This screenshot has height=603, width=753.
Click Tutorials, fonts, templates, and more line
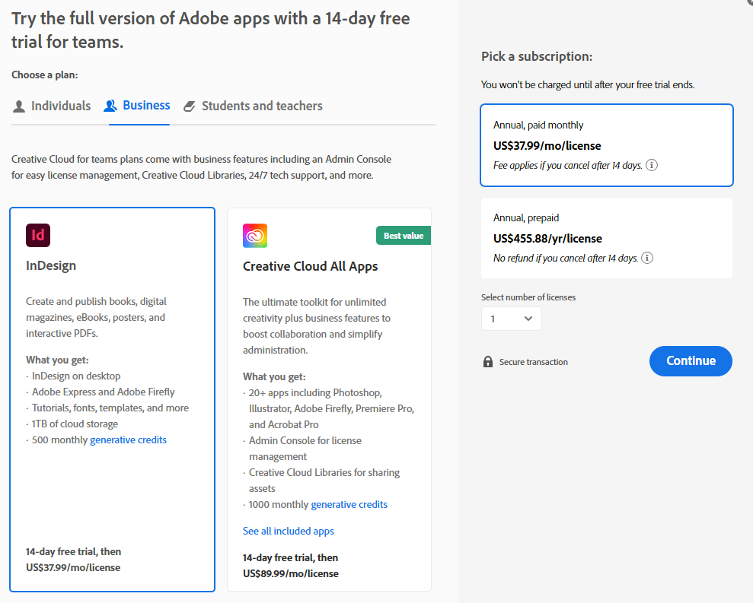[x=110, y=408]
